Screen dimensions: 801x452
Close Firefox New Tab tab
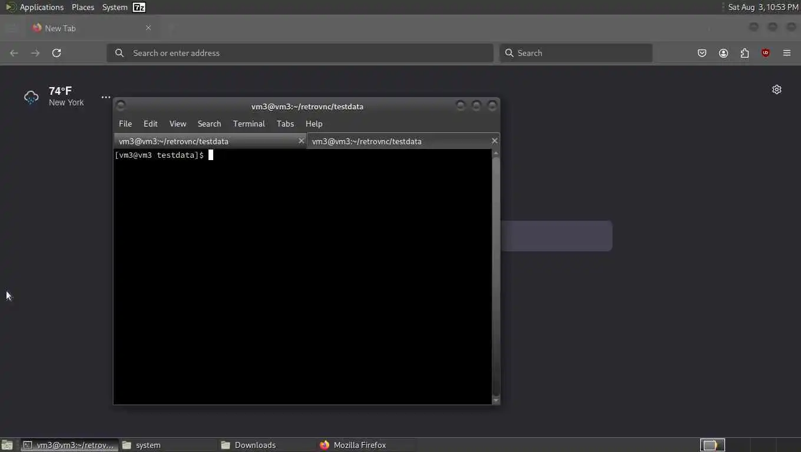(x=148, y=28)
